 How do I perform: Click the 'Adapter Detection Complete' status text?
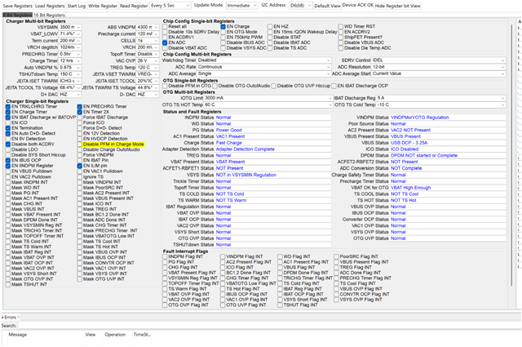coord(245,149)
